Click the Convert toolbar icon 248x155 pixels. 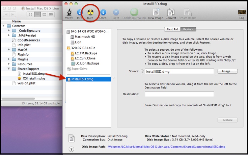tap(171, 12)
